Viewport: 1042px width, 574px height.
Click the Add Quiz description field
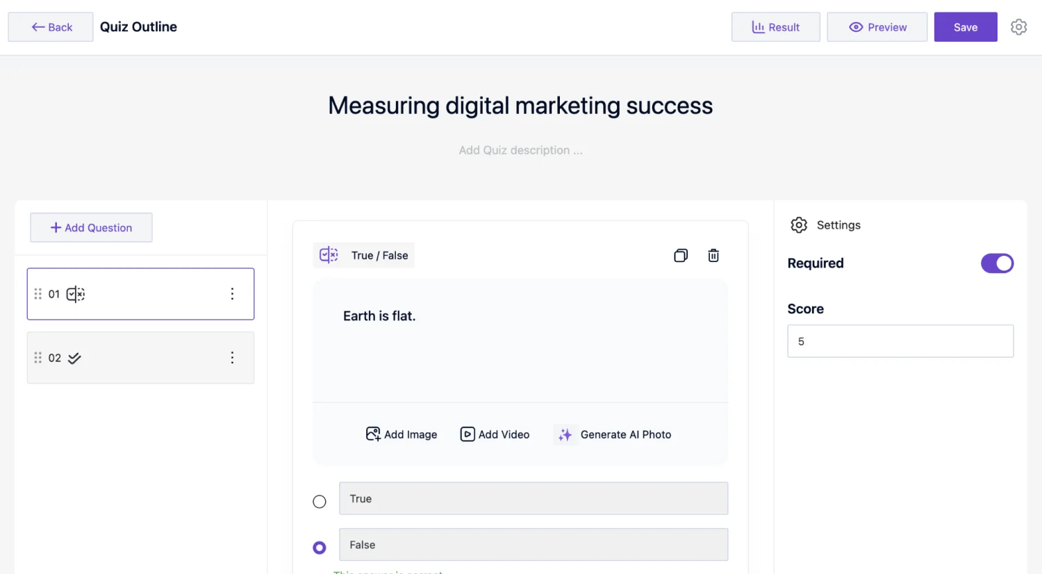(520, 150)
